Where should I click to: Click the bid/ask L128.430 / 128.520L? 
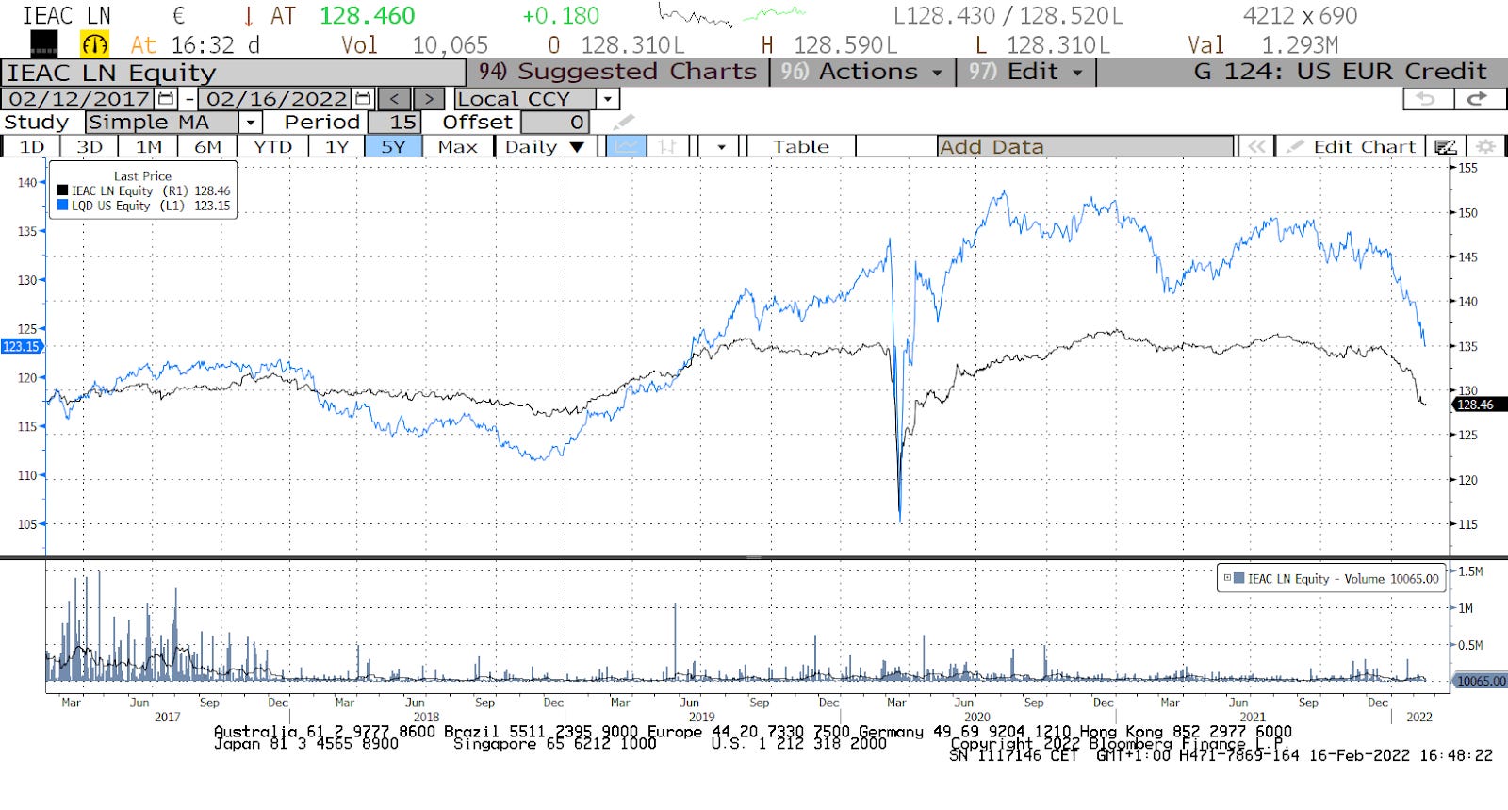pos(1008,16)
